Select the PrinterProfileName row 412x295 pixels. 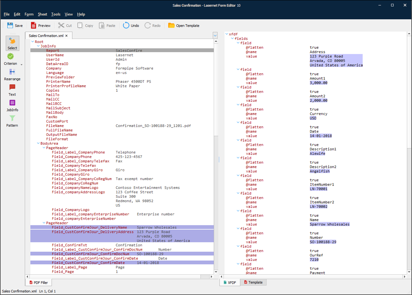(122, 86)
